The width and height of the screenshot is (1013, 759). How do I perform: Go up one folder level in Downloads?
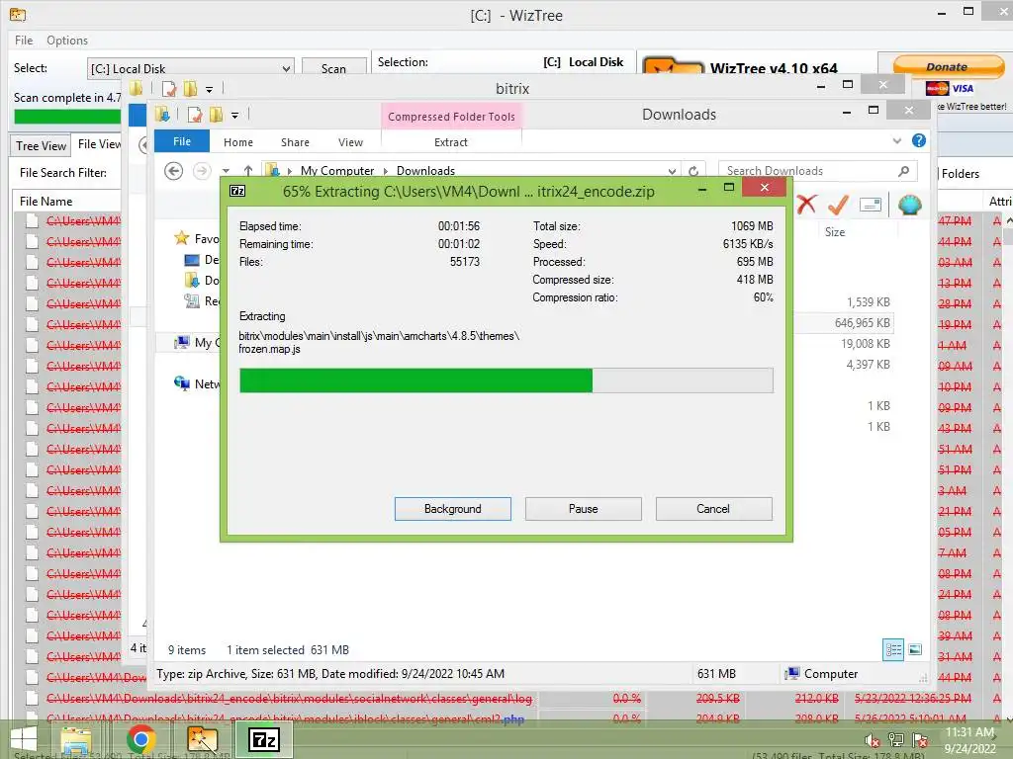point(248,171)
